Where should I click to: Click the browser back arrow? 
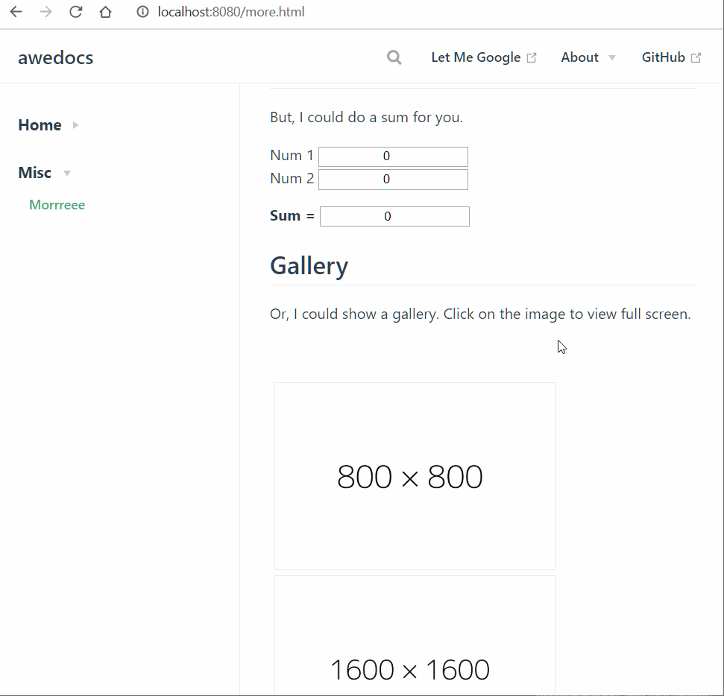pos(15,12)
